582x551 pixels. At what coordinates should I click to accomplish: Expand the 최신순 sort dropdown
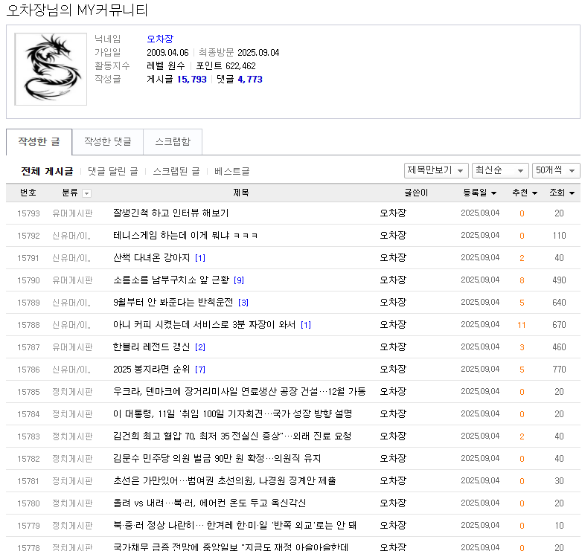point(499,170)
